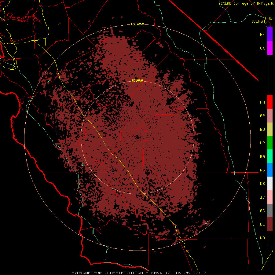275x275 pixels.
Task: Click the GC legend label
Action: click(x=262, y=211)
